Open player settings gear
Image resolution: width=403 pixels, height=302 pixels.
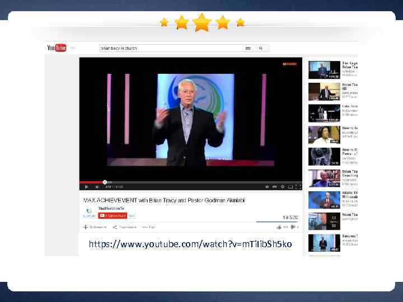(x=283, y=187)
